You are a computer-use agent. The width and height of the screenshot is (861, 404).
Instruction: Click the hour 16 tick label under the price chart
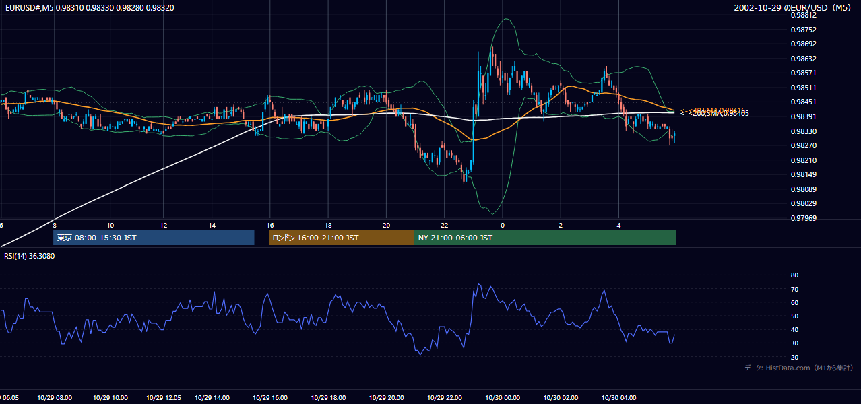[270, 225]
